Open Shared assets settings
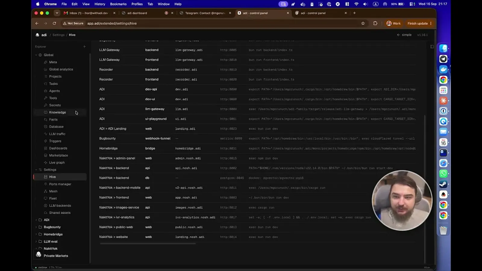This screenshot has height=271, width=482. coord(60,213)
